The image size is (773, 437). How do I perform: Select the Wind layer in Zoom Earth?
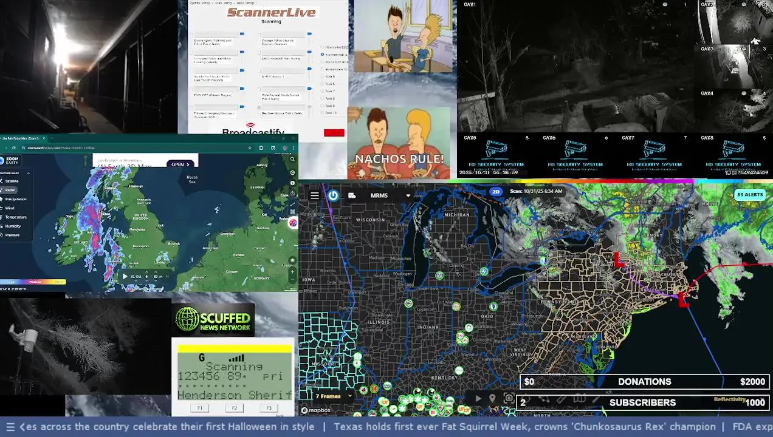click(x=9, y=208)
